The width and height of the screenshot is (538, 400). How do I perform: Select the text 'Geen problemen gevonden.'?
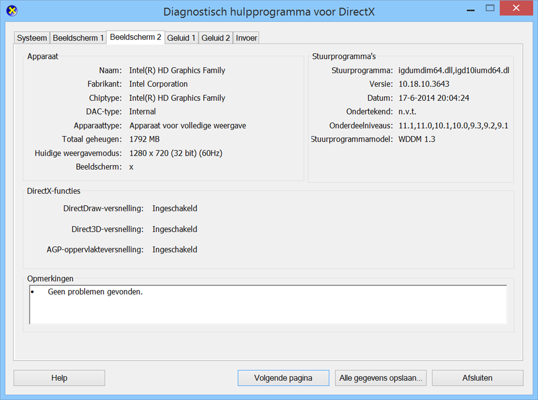(95, 292)
